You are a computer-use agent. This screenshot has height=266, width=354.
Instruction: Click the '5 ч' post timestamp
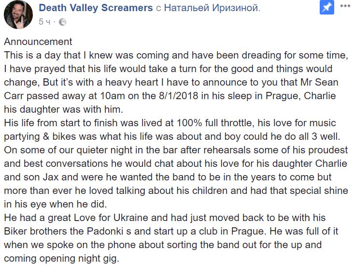point(44,22)
